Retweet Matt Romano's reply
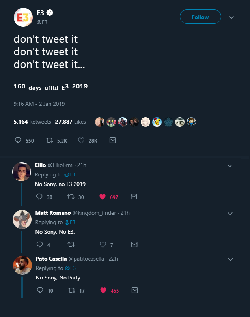250x317 pixels. (x=71, y=244)
